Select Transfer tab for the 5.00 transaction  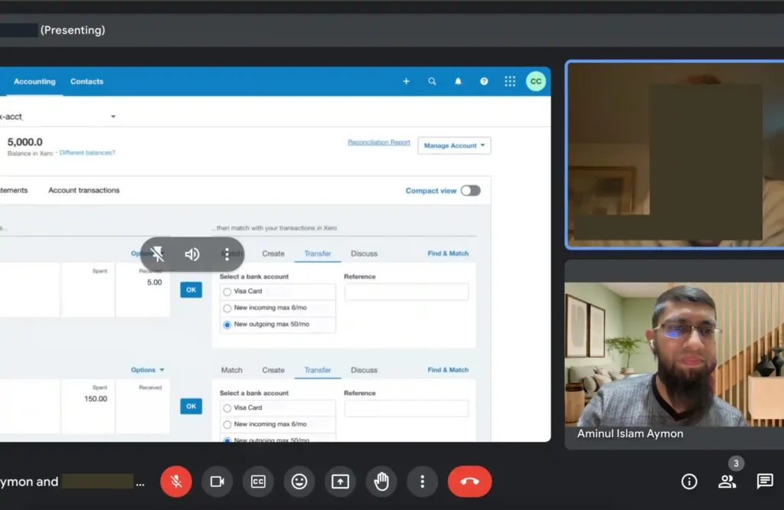click(x=318, y=253)
